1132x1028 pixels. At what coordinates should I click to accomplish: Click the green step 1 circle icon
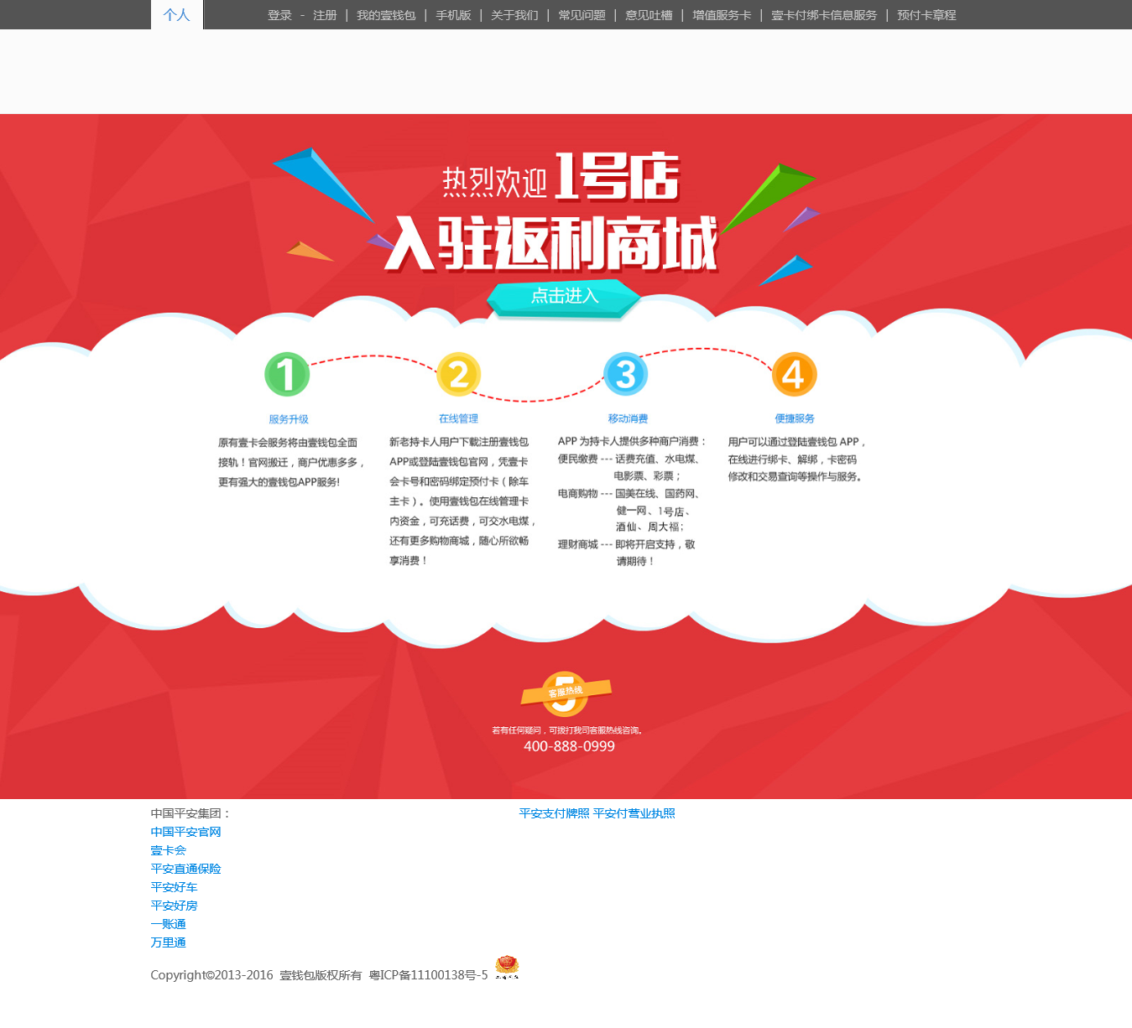point(287,374)
